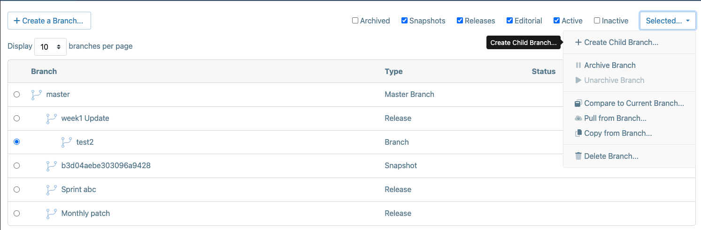Image resolution: width=701 pixels, height=230 pixels.
Task: Click the branch icon beside test2
Action: (66, 142)
